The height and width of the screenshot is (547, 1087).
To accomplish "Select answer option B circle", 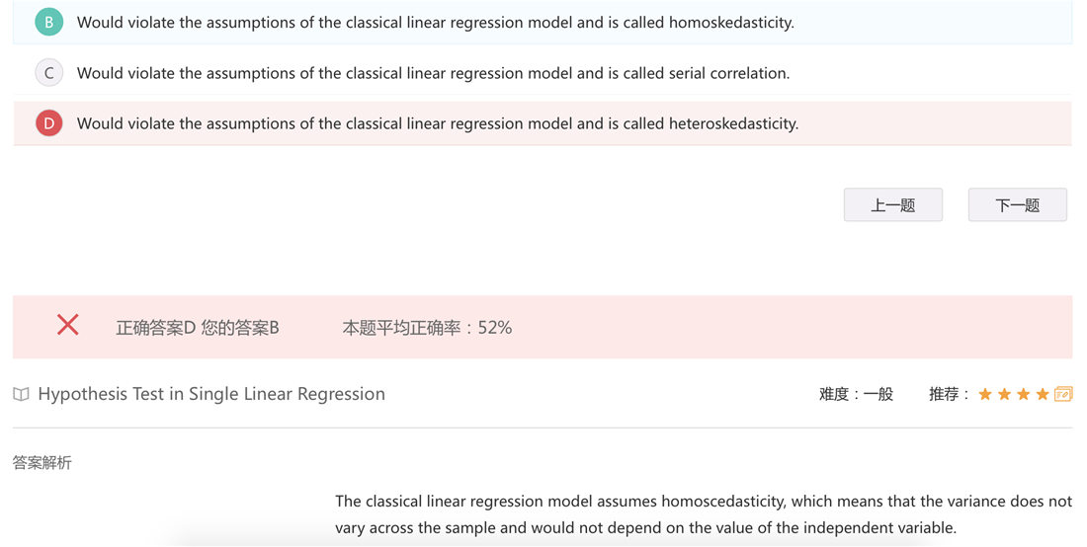I will (x=49, y=22).
